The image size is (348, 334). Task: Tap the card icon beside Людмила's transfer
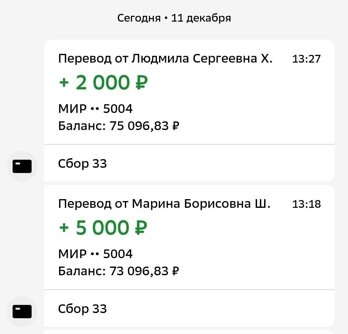22,166
